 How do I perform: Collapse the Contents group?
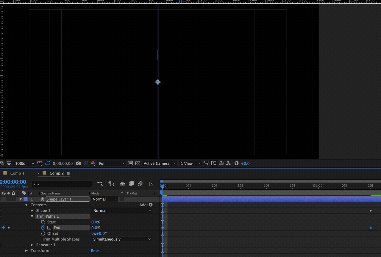26,205
